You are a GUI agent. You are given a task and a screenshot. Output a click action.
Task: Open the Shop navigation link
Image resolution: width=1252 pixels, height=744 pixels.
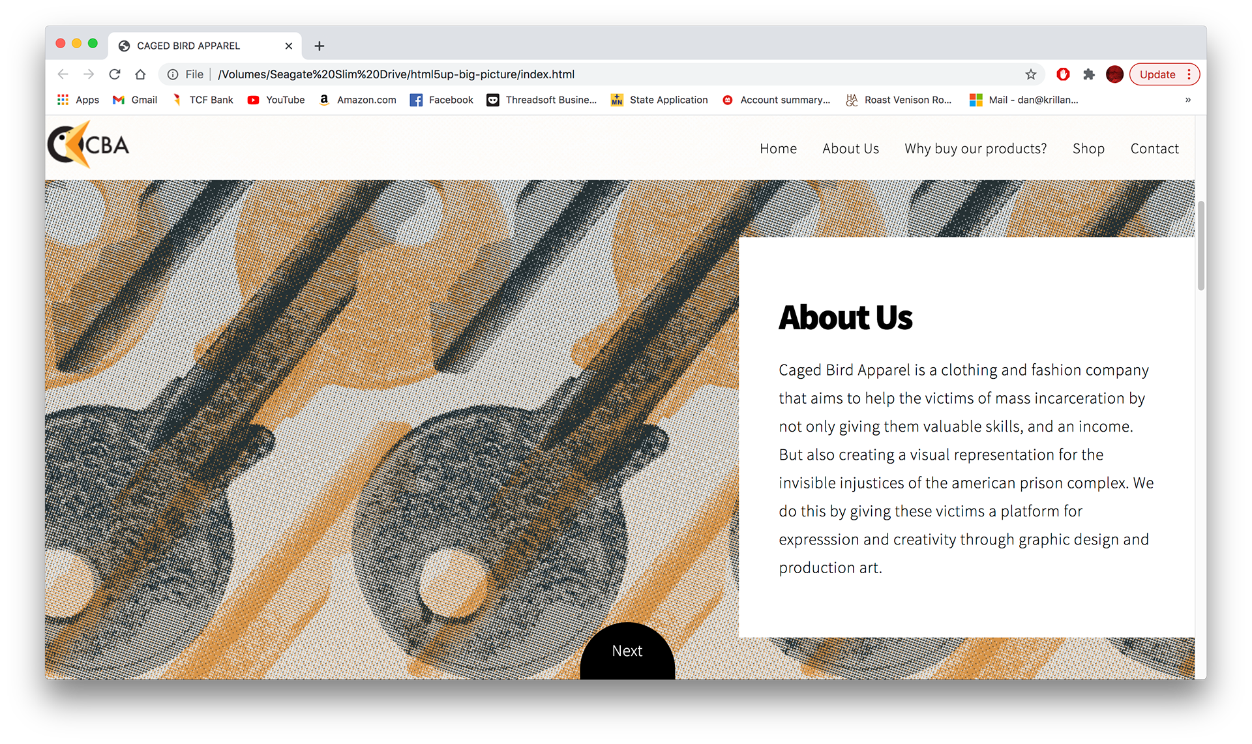click(x=1088, y=149)
